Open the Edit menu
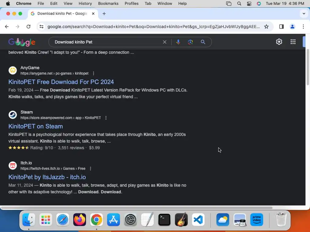This screenshot has width=310, height=232. (x=54, y=4)
